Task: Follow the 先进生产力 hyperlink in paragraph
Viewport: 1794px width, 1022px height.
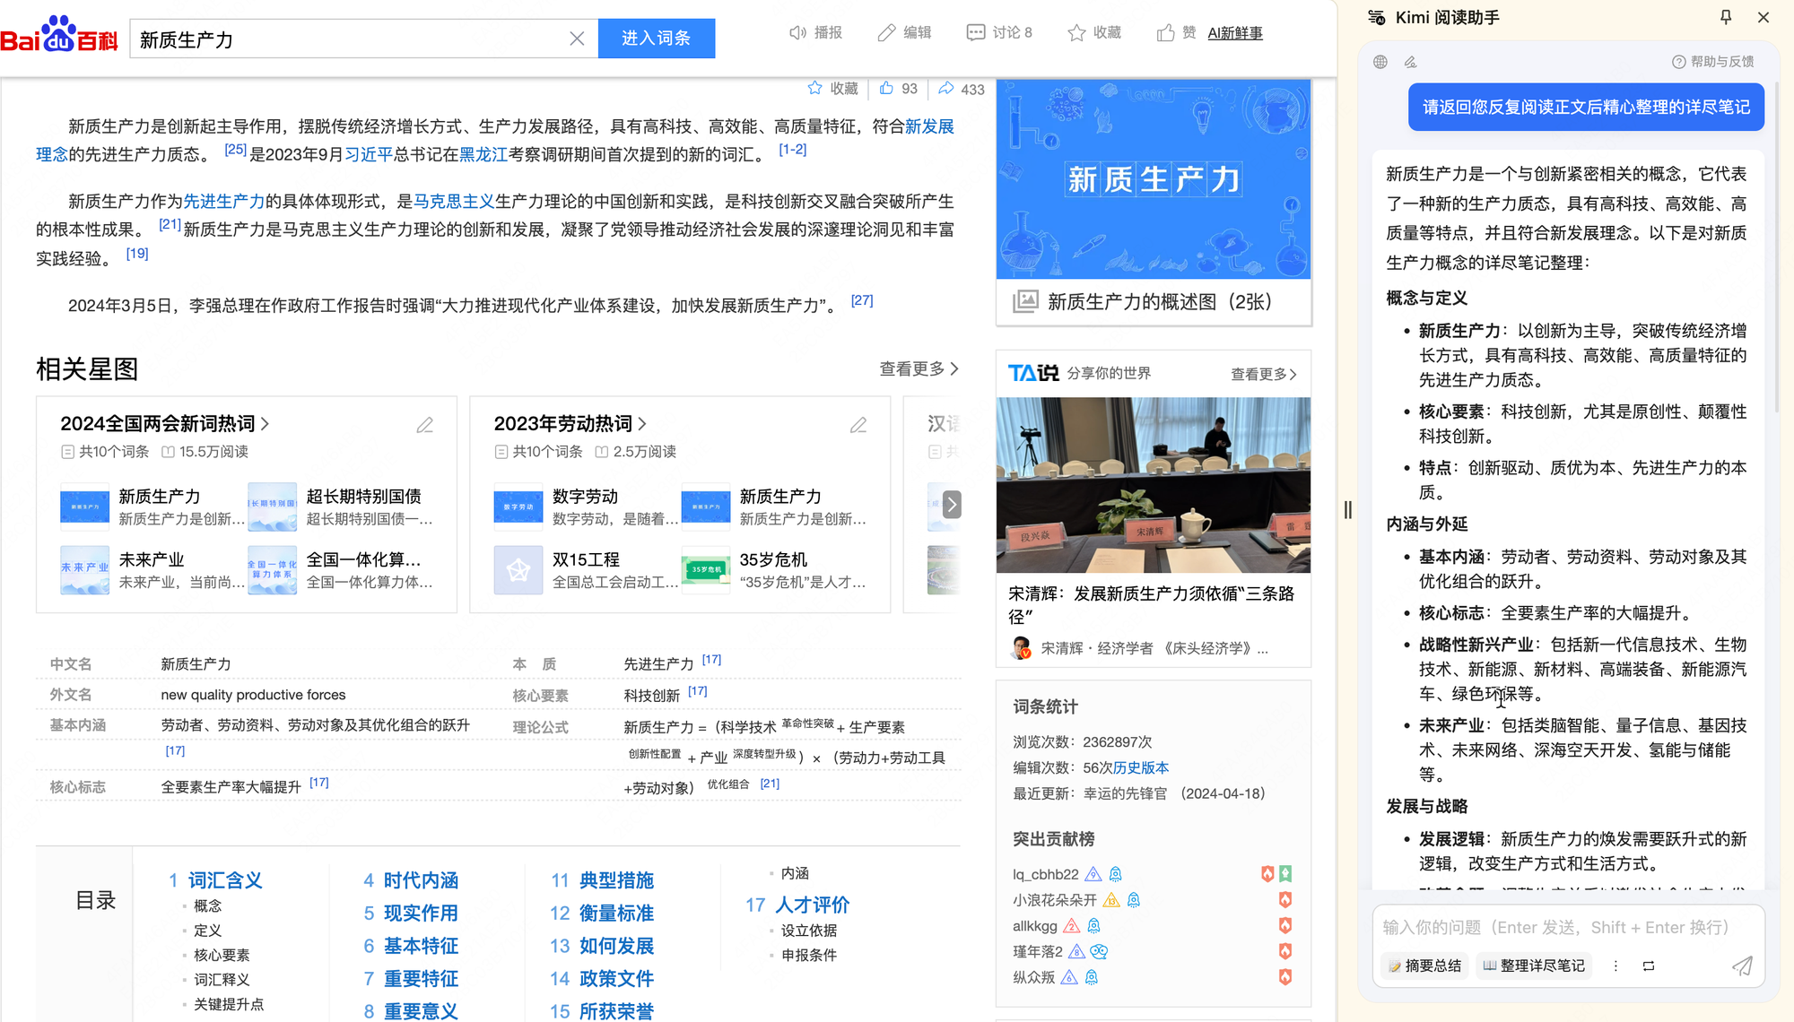Action: 224,202
